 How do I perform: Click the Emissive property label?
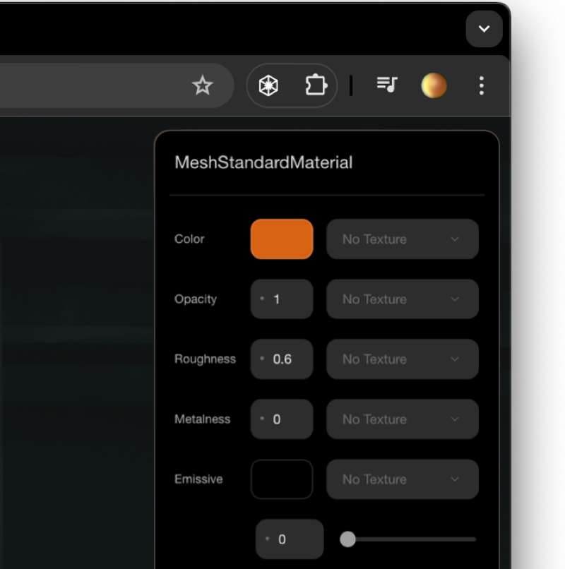pos(198,479)
